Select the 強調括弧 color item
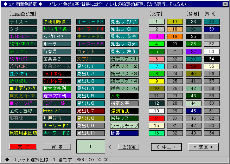This screenshot has height=164, width=230. pos(124,111)
